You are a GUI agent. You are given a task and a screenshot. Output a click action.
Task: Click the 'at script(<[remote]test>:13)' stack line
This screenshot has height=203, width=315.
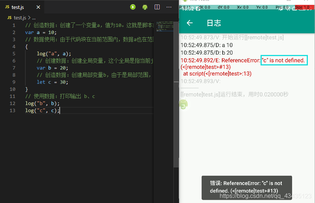[217, 74]
